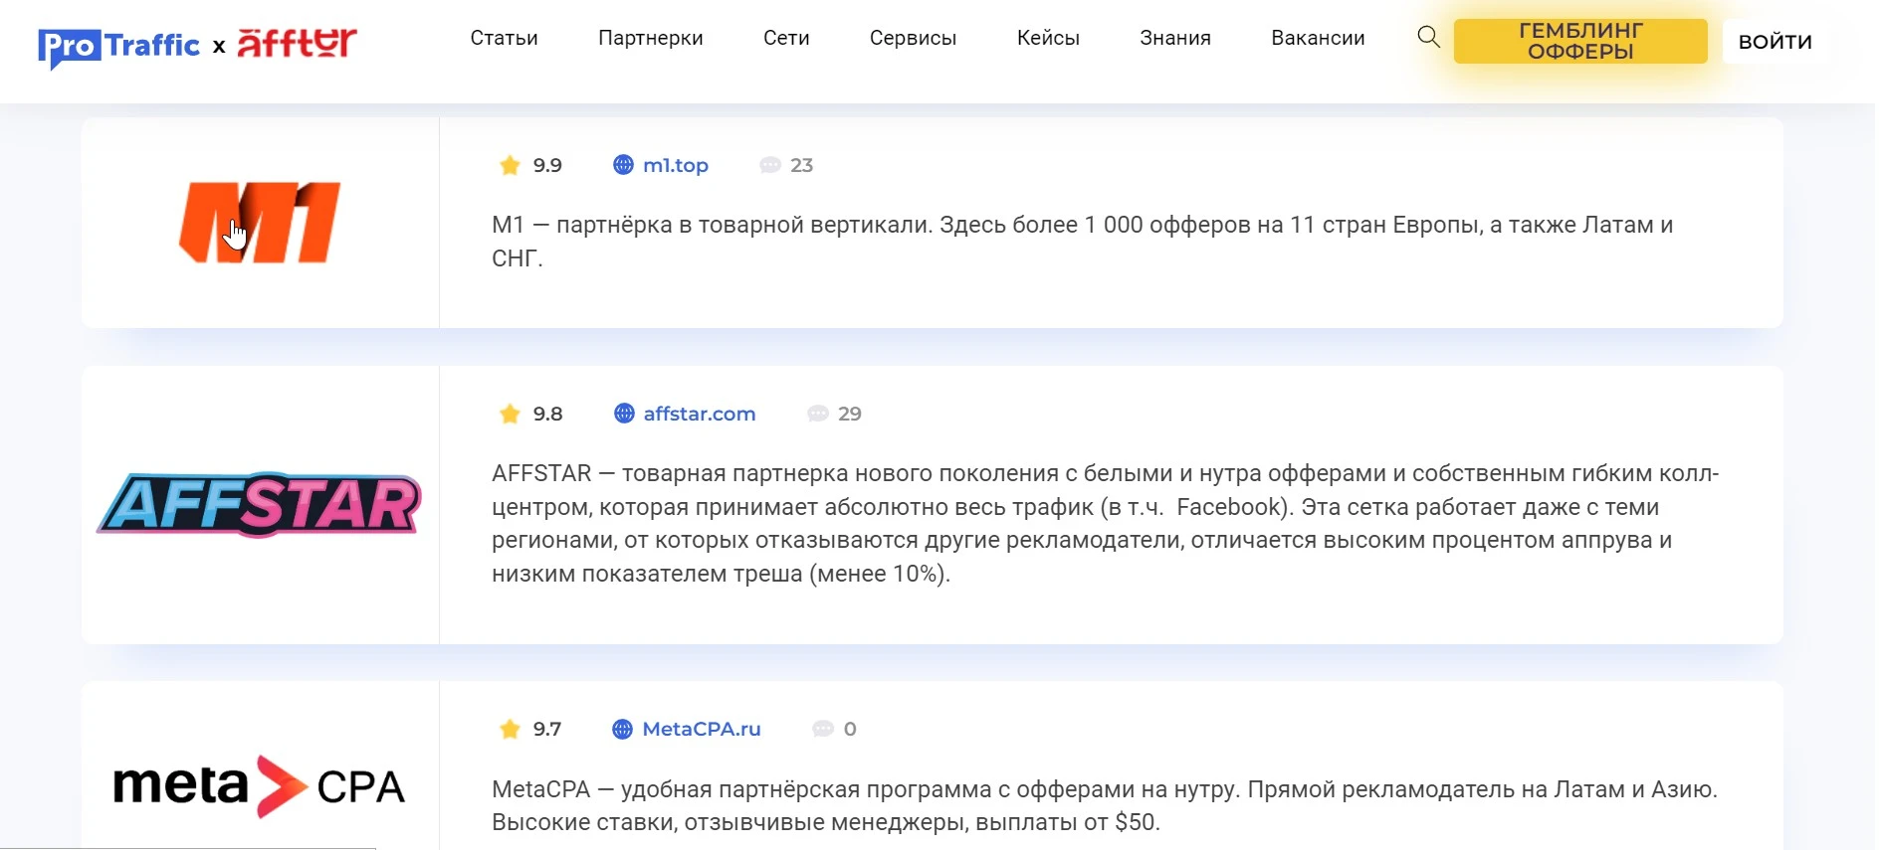Image resolution: width=1879 pixels, height=850 pixels.
Task: Open the Вакансии section
Action: coord(1318,38)
